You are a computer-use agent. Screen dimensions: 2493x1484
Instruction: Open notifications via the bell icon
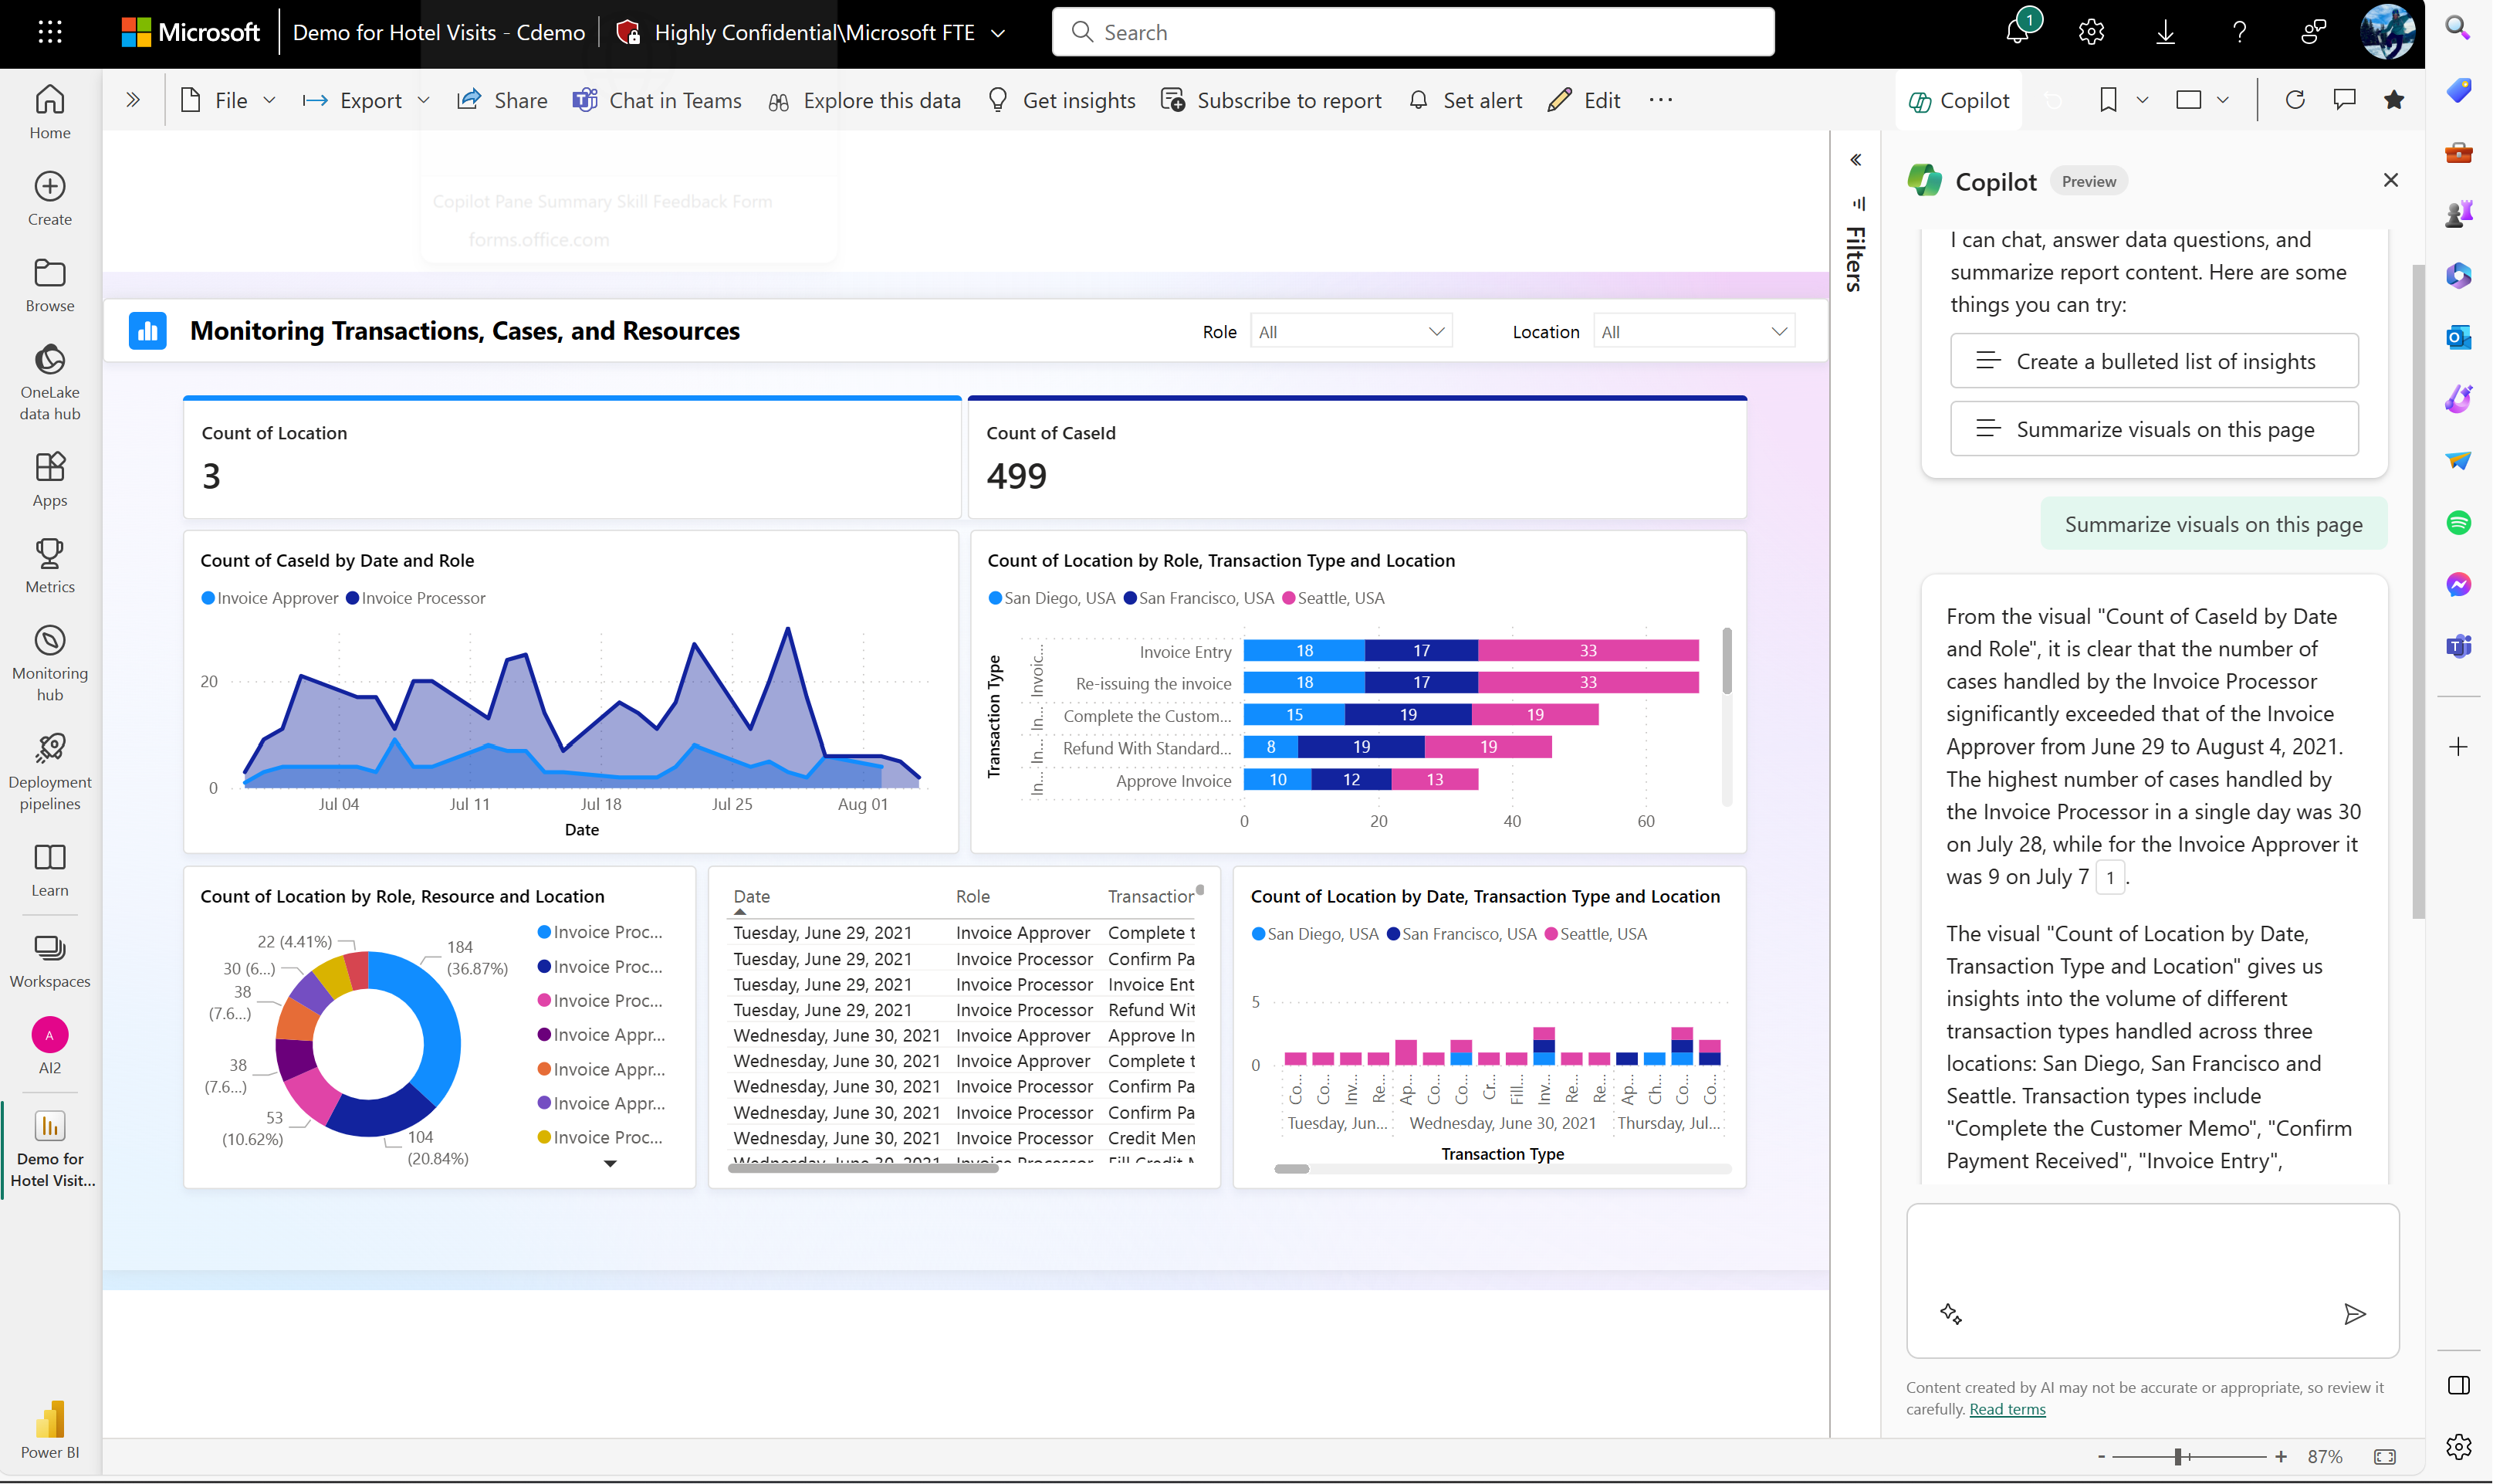(2018, 31)
